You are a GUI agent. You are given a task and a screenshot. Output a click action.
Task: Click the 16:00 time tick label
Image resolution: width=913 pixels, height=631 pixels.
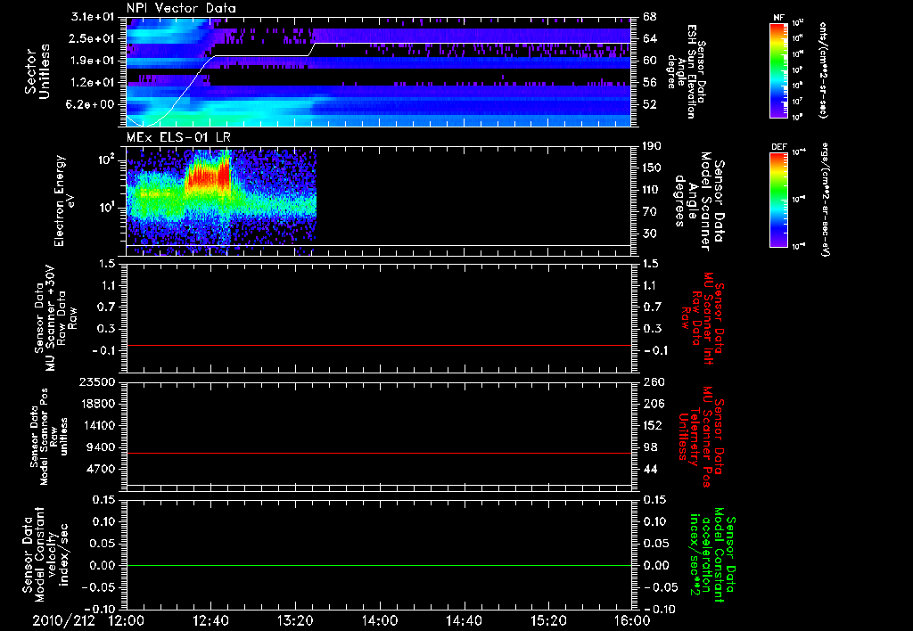click(x=633, y=620)
